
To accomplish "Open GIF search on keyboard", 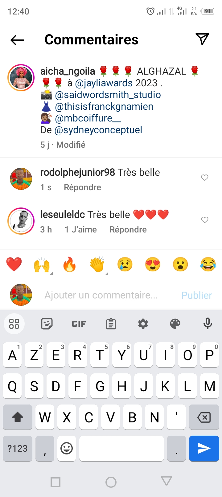I will click(x=79, y=324).
